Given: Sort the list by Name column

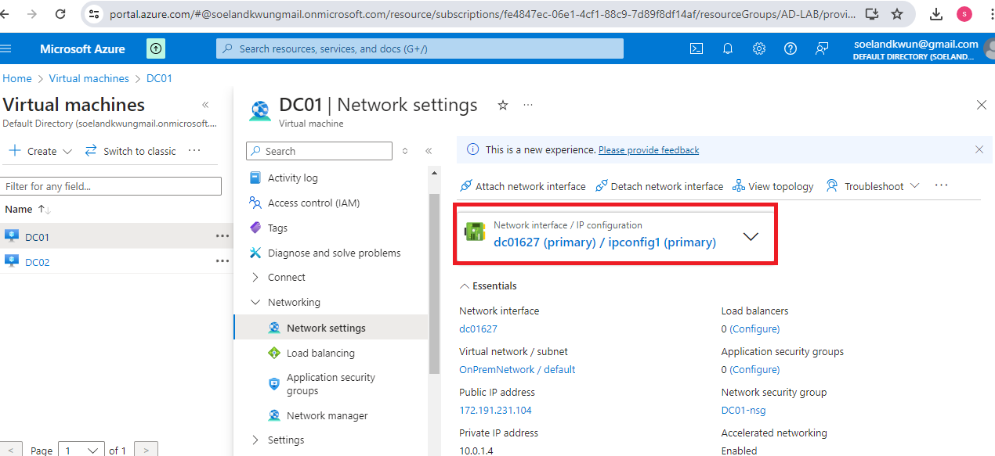Looking at the screenshot, I should point(27,209).
